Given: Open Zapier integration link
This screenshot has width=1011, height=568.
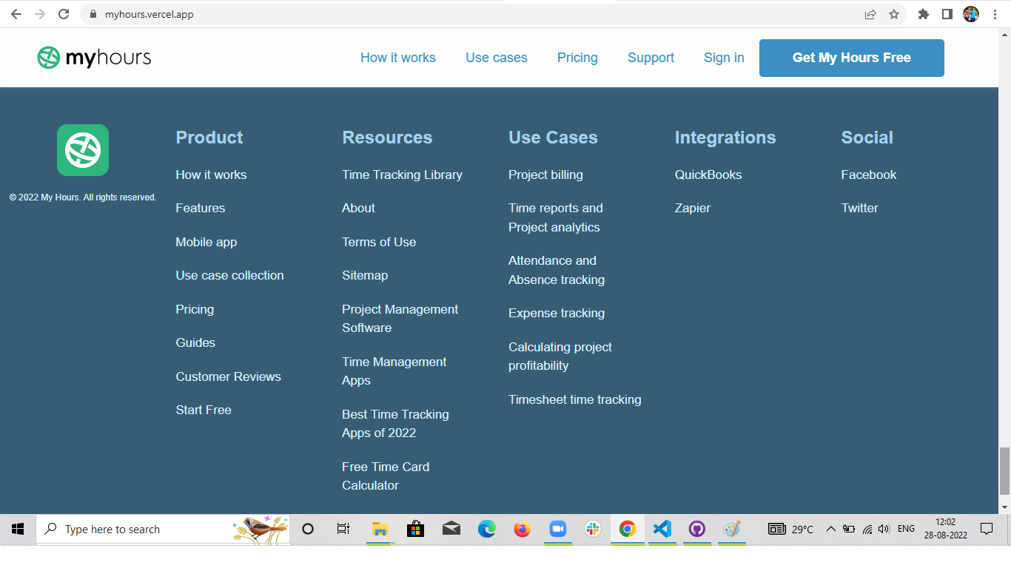Looking at the screenshot, I should pyautogui.click(x=693, y=208).
